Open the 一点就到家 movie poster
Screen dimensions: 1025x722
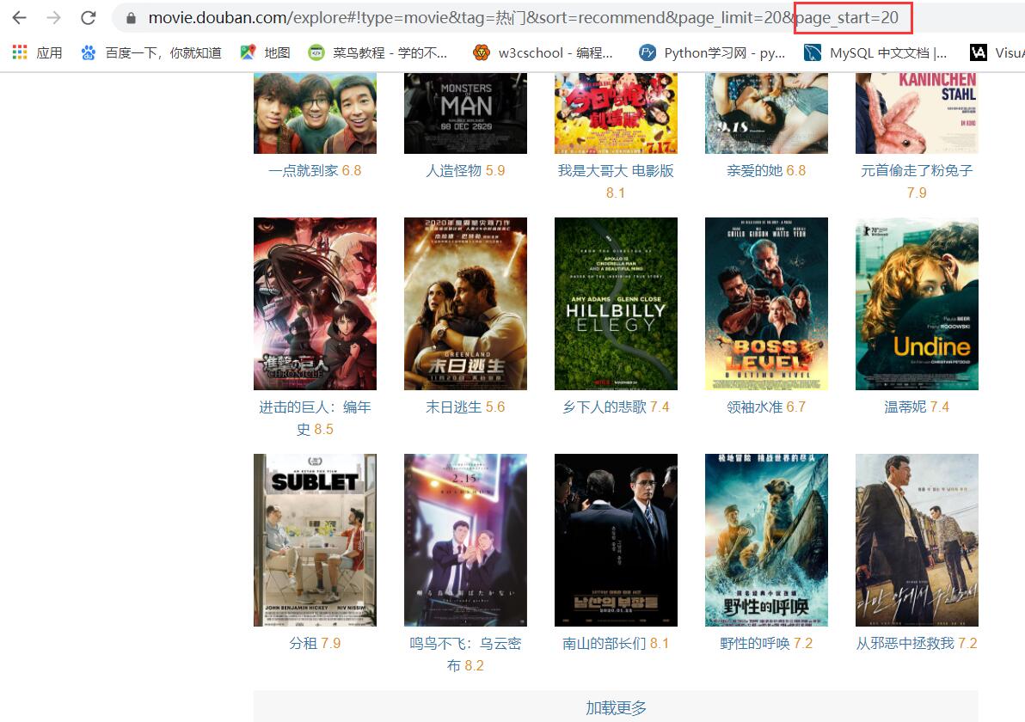click(315, 113)
